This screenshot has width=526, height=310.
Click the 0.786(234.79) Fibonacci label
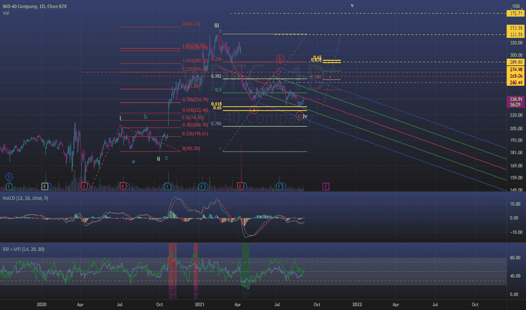[x=195, y=100]
